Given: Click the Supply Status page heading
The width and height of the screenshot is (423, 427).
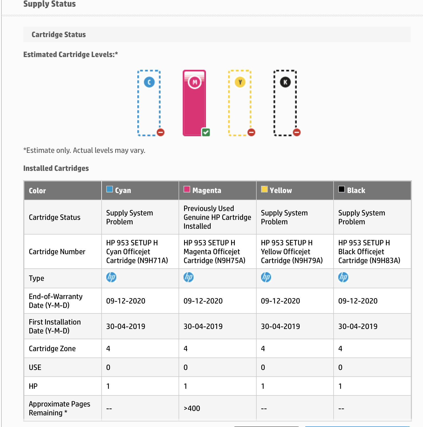Looking at the screenshot, I should [x=49, y=4].
